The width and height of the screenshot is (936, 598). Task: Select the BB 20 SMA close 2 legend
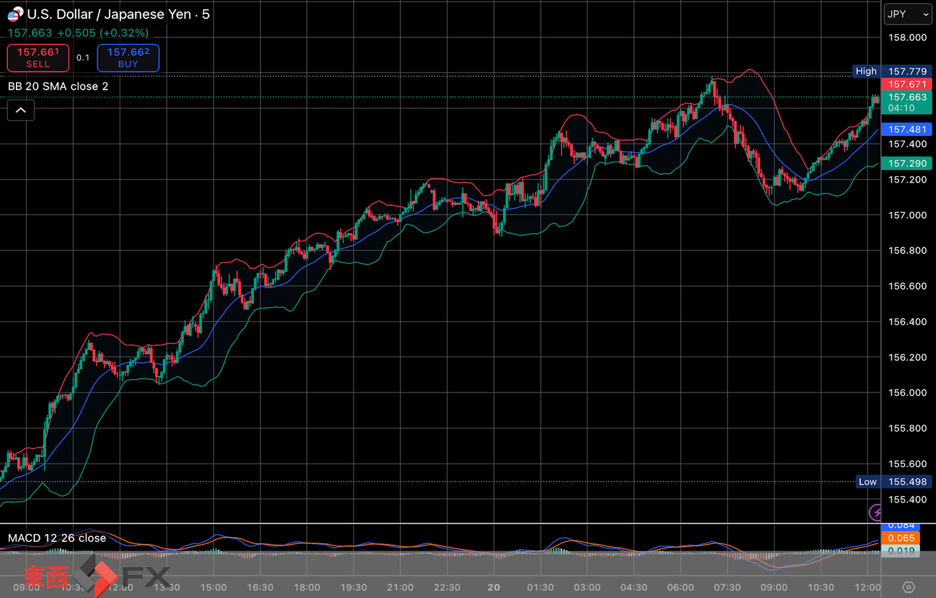point(58,86)
